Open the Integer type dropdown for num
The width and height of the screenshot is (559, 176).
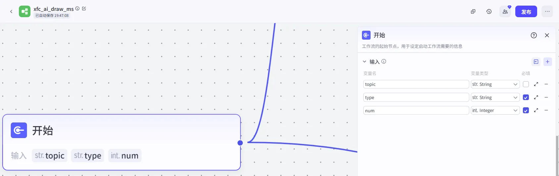(495, 111)
